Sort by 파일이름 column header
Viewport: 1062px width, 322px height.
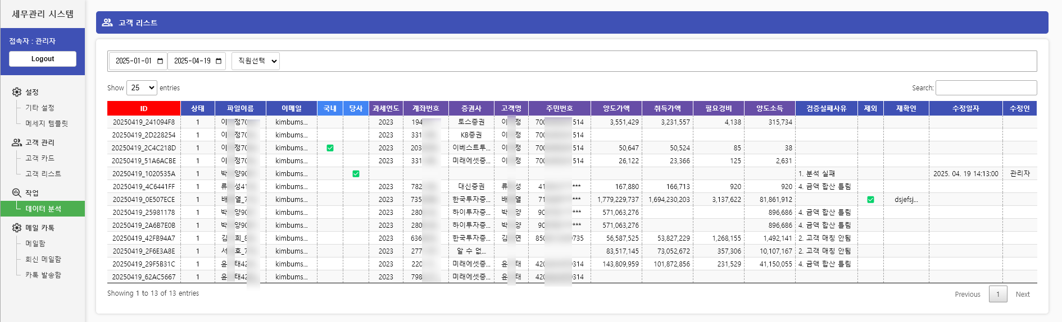pyautogui.click(x=240, y=108)
